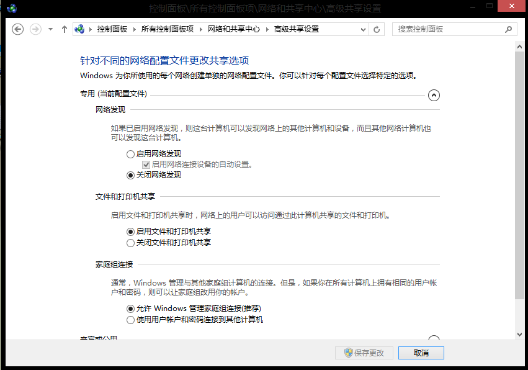Select 启用文件和打印机共享 option
The width and height of the screenshot is (528, 370).
130,232
